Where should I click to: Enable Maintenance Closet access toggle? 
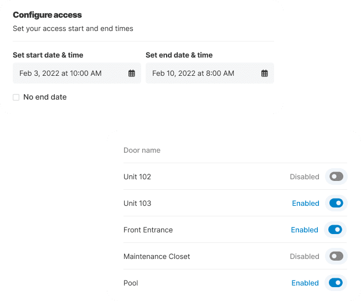click(336, 256)
